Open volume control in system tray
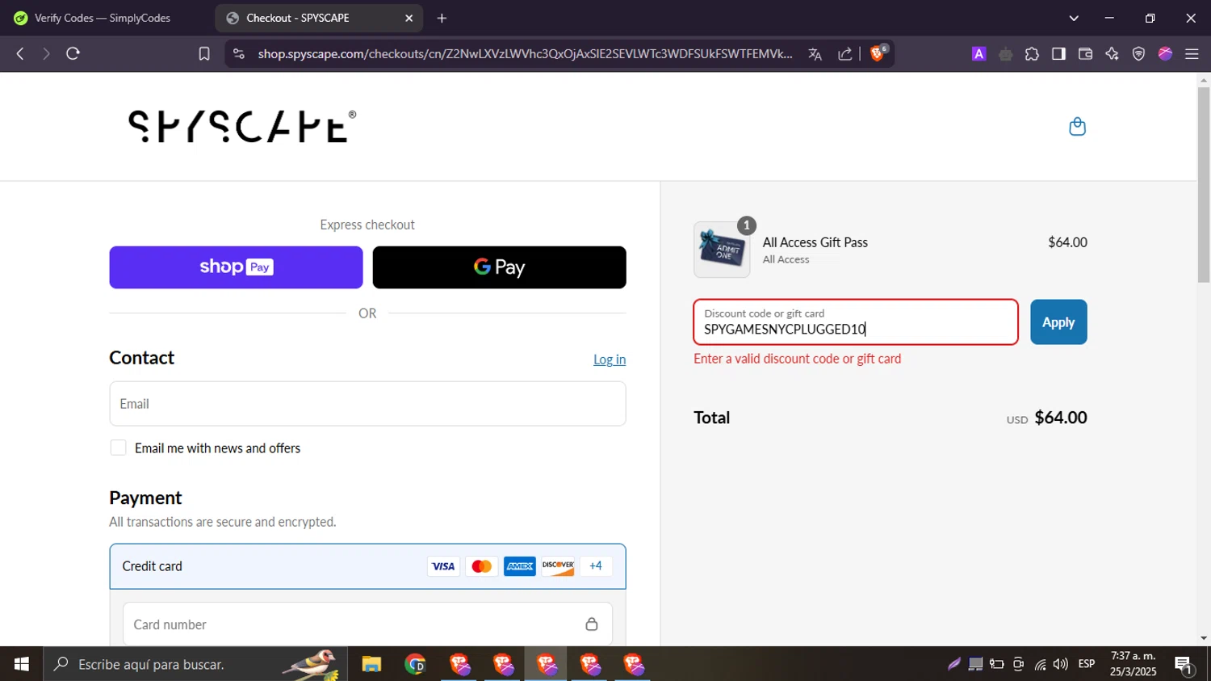 (1061, 664)
